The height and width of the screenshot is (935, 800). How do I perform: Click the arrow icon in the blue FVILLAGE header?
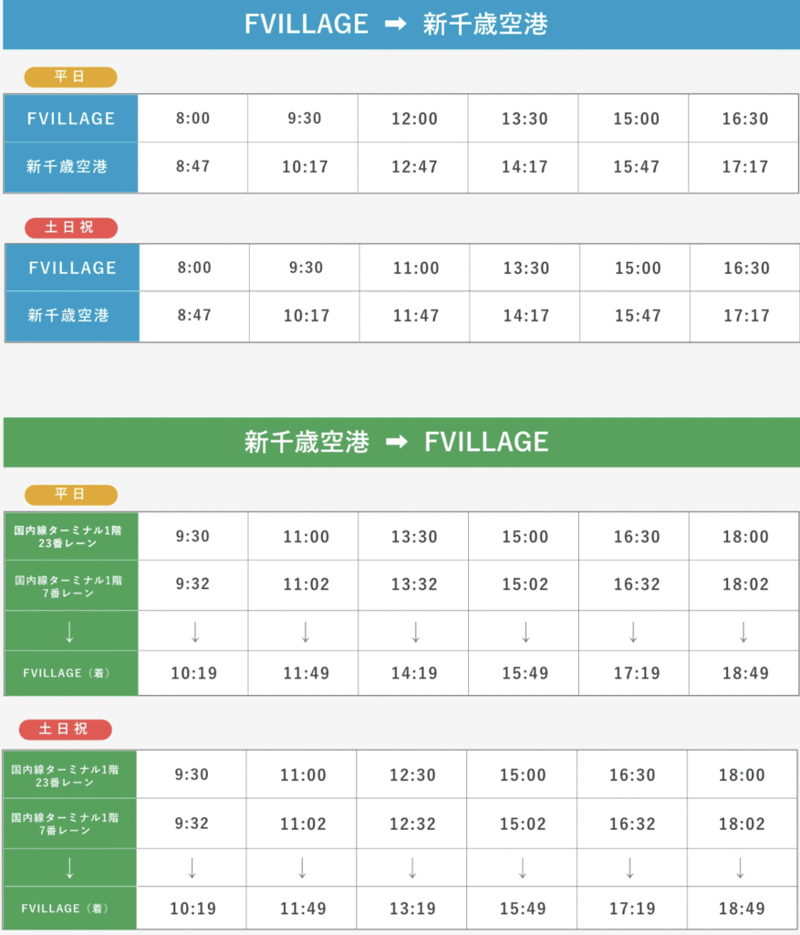[x=396, y=24]
